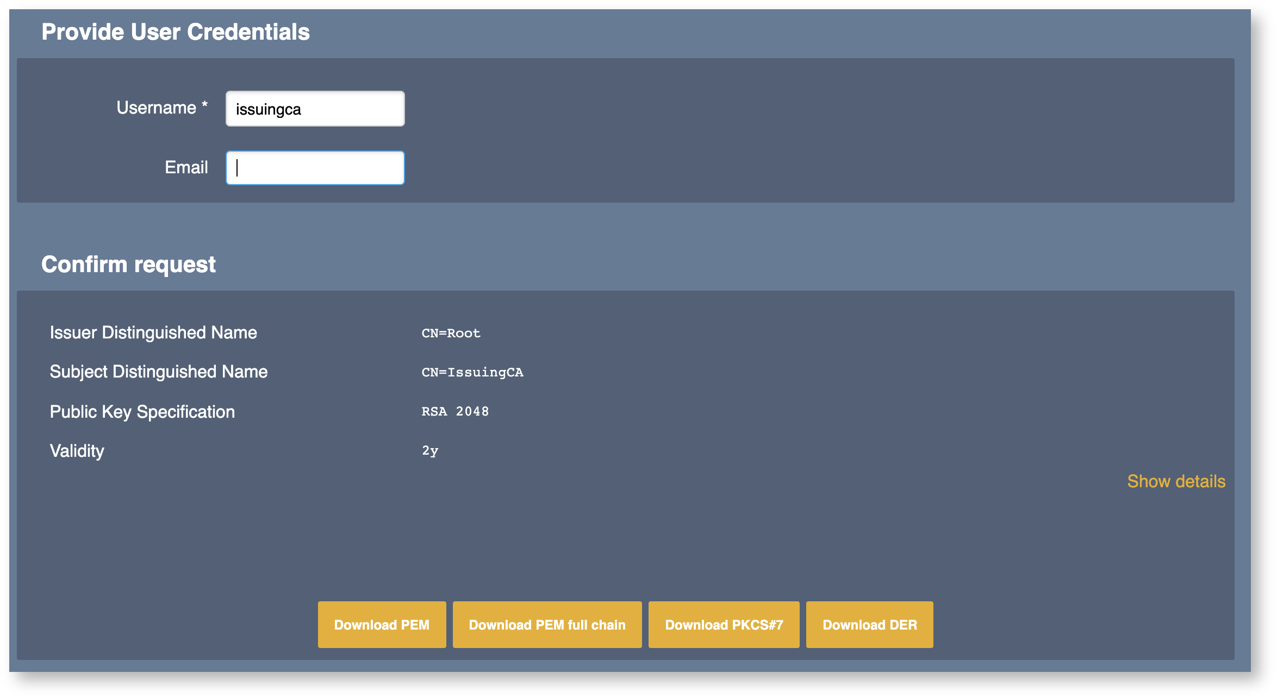Select the RSA 2048 key value
1277x698 pixels.
click(x=455, y=411)
